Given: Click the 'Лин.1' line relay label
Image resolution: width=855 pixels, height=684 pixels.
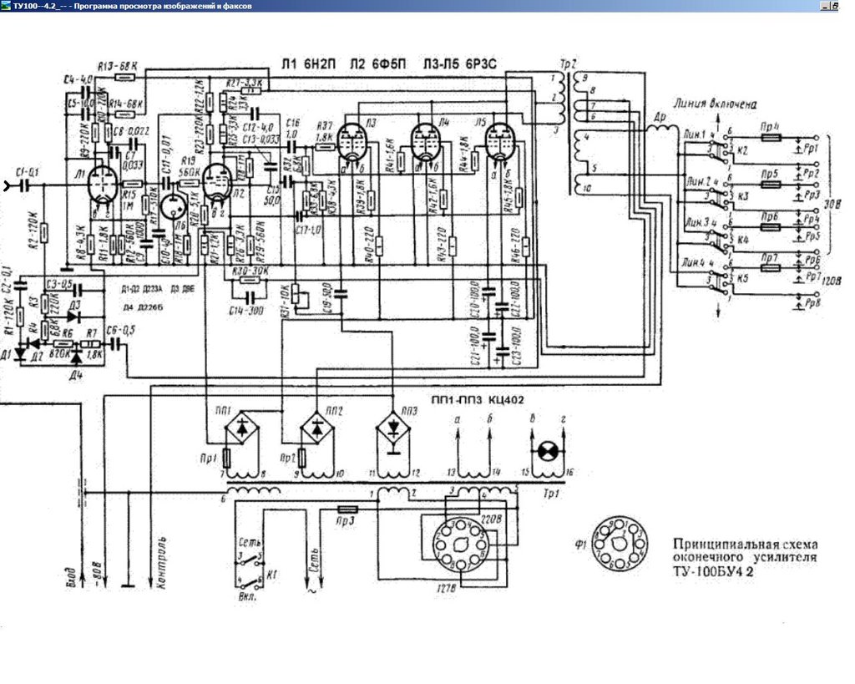Looking at the screenshot, I should [x=696, y=134].
